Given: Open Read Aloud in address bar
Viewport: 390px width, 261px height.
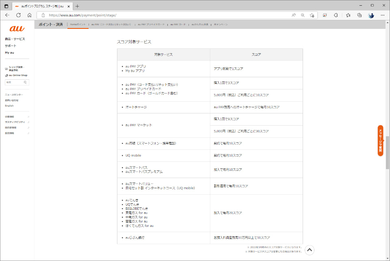Looking at the screenshot, I should pyautogui.click(x=294, y=15).
